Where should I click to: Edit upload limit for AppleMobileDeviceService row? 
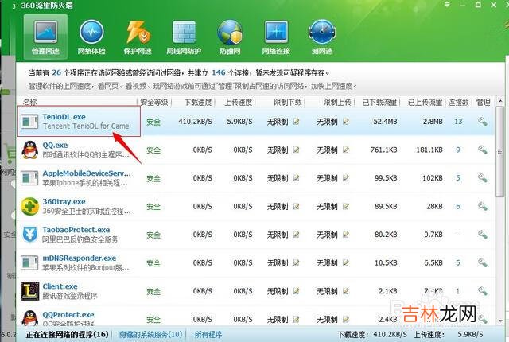(x=346, y=178)
